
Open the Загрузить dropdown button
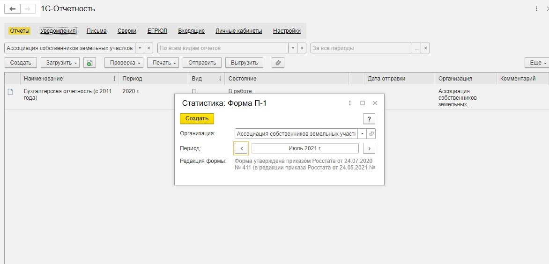coord(60,63)
